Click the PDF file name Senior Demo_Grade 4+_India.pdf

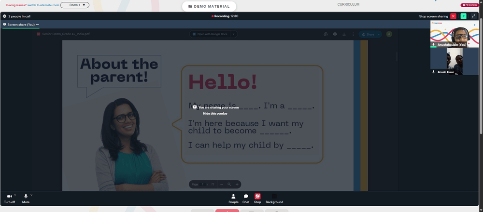pyautogui.click(x=66, y=34)
